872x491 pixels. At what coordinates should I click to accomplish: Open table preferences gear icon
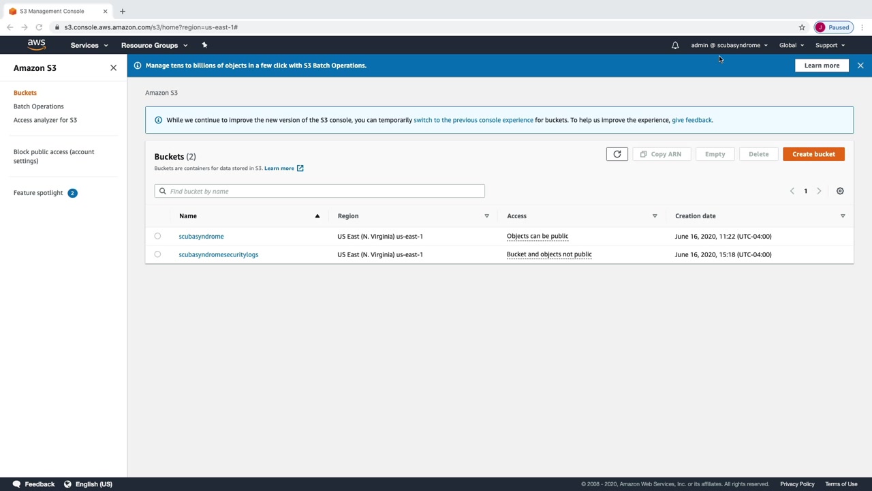pos(840,191)
